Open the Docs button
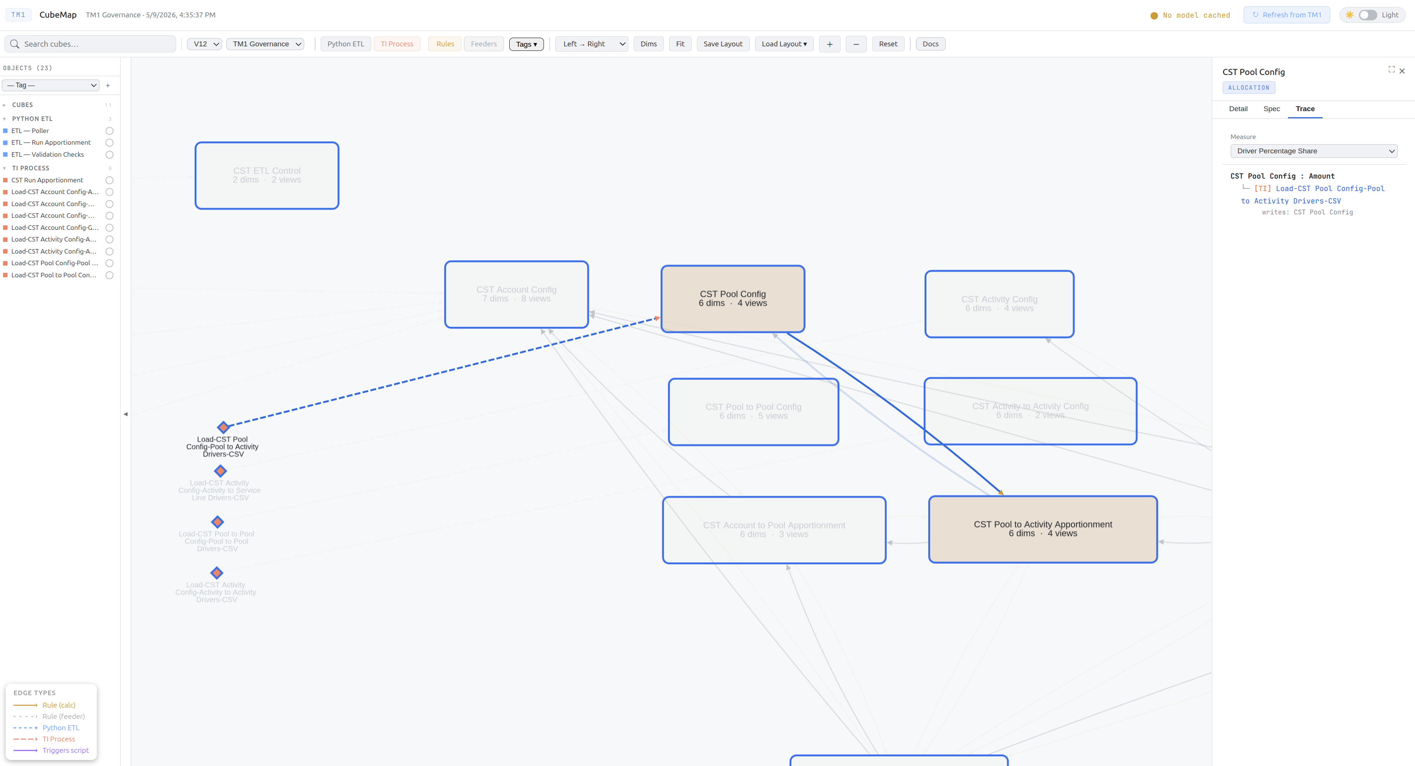This screenshot has height=766, width=1415. (931, 44)
